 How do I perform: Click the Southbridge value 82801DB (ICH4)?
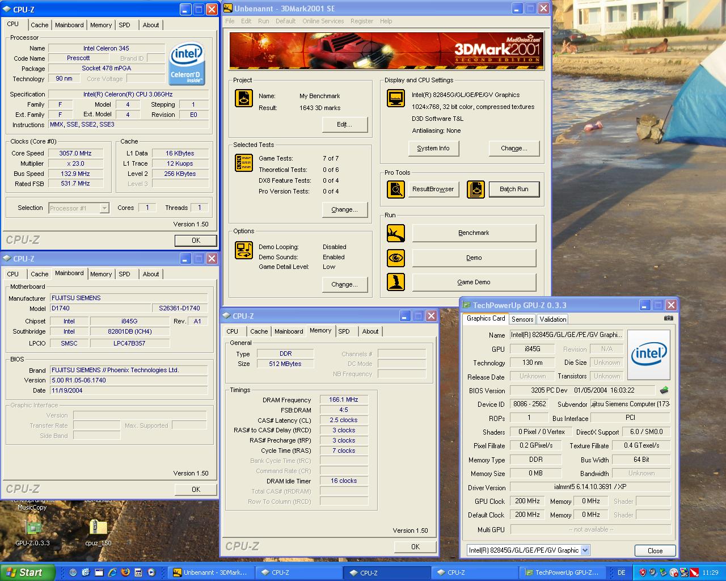[129, 331]
